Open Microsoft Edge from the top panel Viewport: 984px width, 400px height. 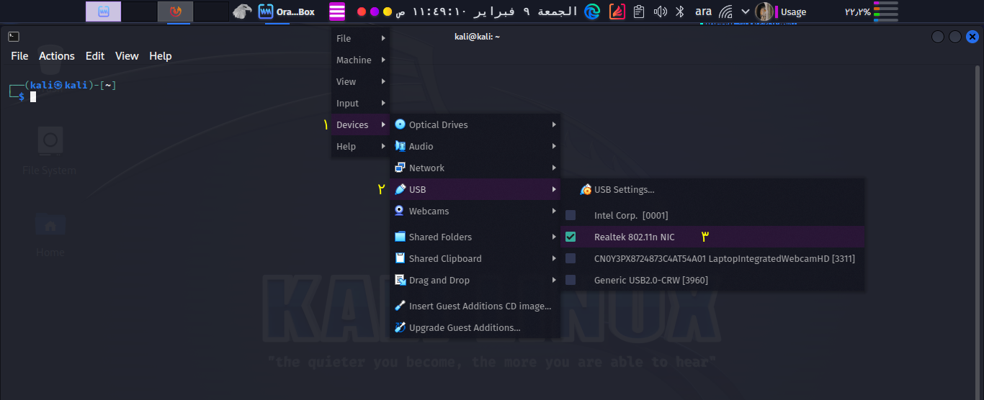[592, 12]
